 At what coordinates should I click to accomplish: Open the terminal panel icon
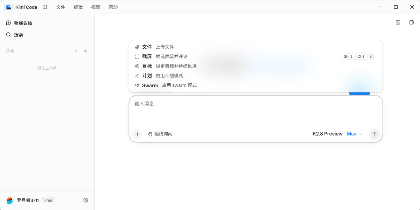coord(398,22)
